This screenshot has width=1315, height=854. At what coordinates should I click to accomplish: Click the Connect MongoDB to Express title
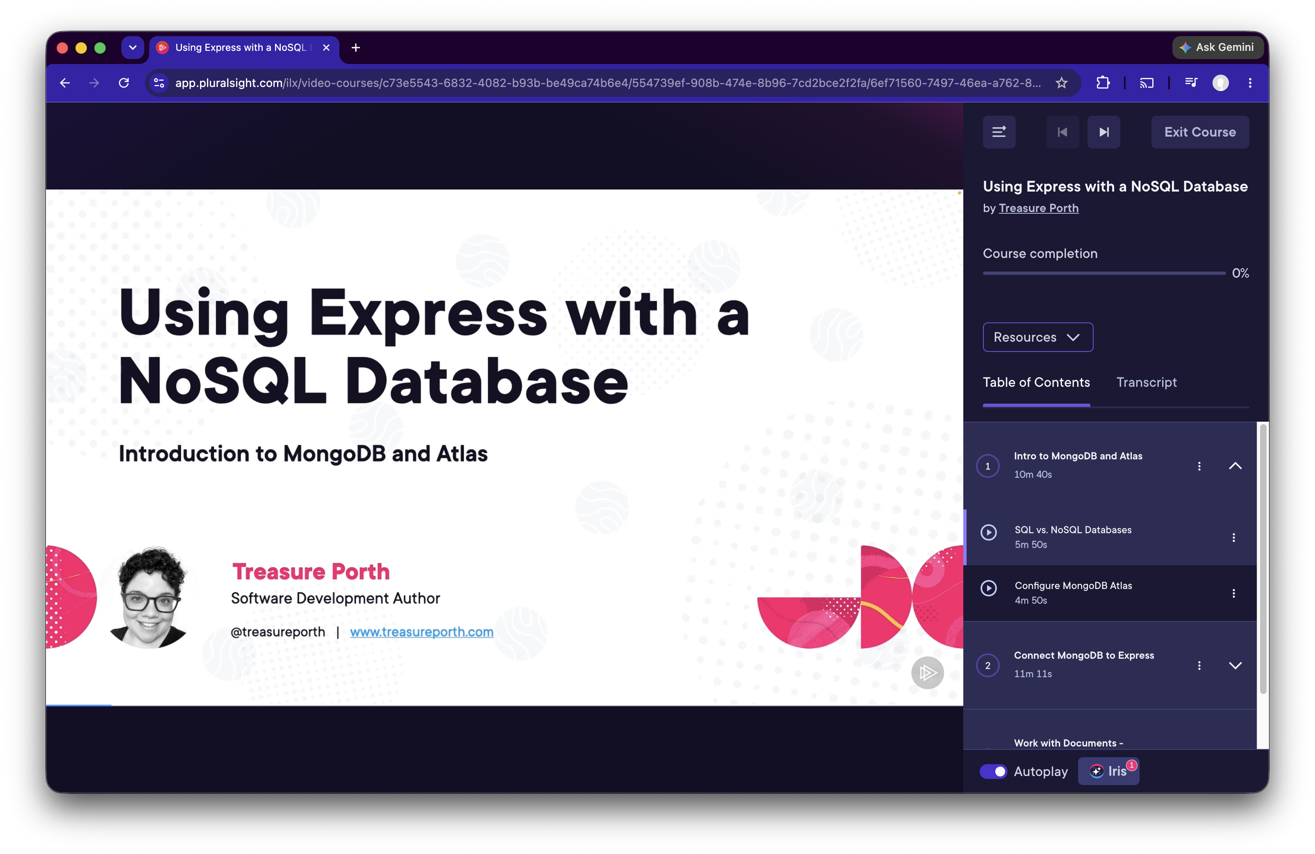click(1084, 655)
